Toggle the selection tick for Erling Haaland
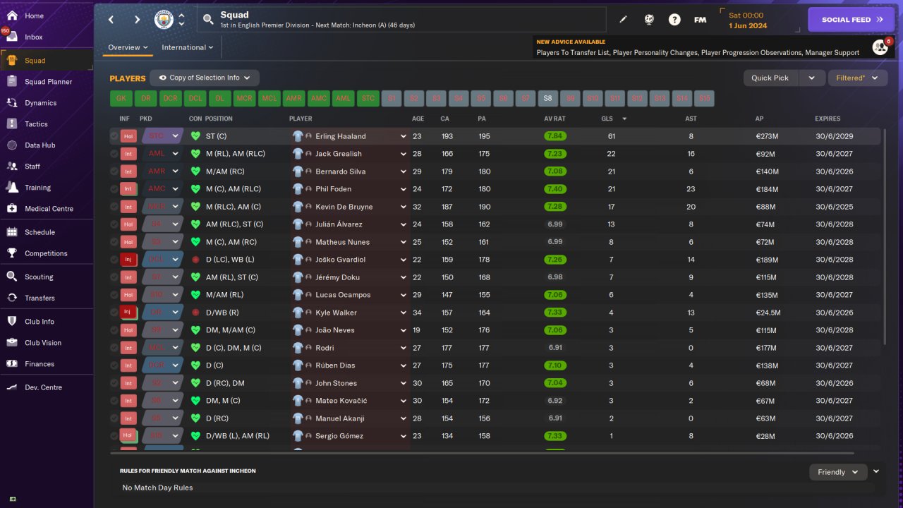This screenshot has width=903, height=508. coord(114,136)
